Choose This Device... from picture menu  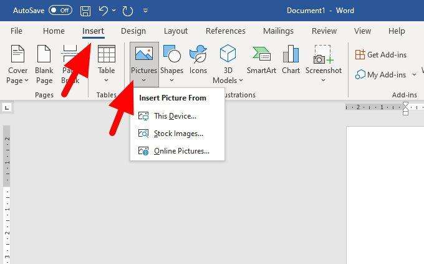click(177, 116)
